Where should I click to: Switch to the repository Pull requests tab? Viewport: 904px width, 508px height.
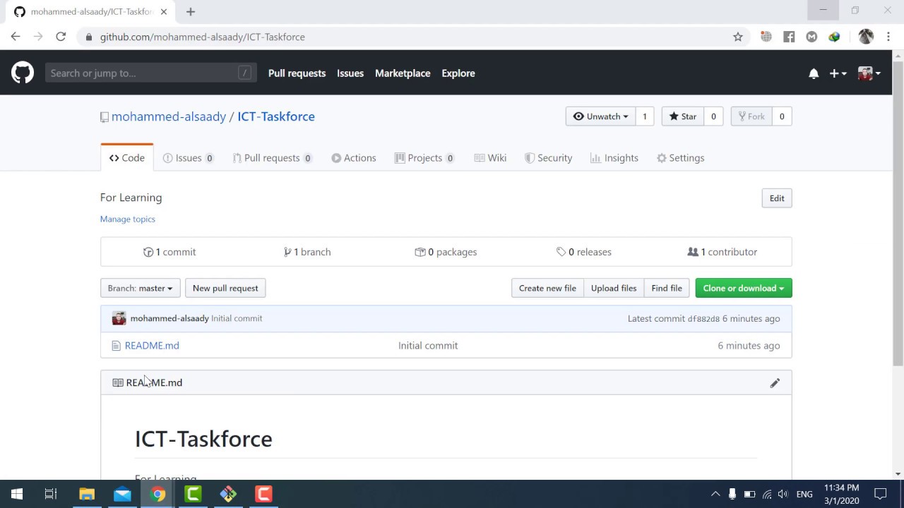coord(273,158)
